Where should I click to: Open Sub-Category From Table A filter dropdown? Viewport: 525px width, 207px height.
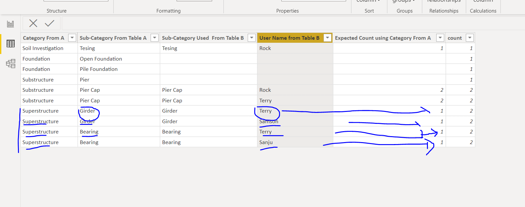coord(155,38)
